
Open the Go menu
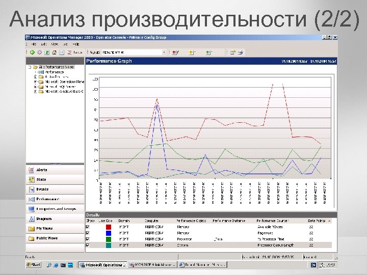[65, 44]
